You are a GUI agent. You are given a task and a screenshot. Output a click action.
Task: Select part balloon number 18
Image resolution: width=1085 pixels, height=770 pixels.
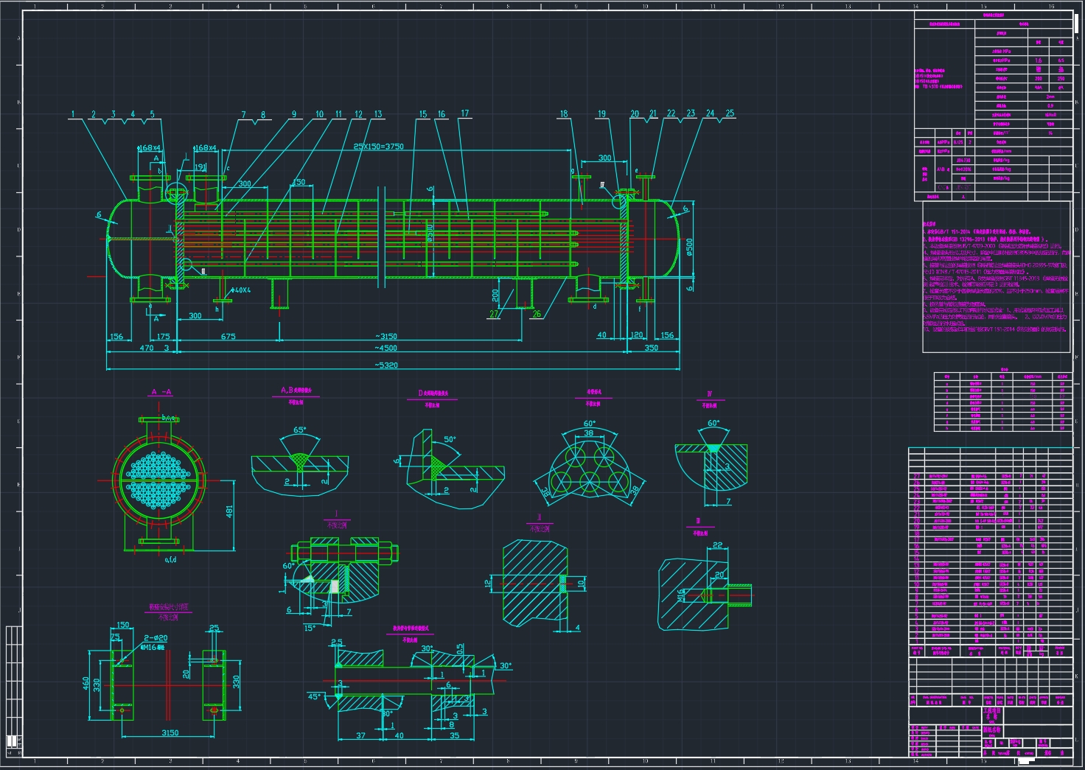pyautogui.click(x=564, y=113)
